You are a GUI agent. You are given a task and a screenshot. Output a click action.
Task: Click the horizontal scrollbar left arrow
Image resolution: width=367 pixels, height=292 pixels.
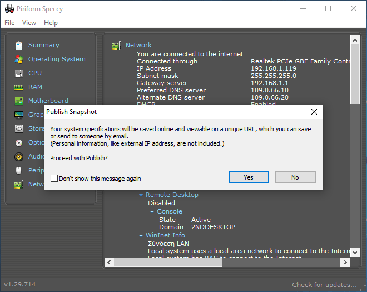point(109,262)
